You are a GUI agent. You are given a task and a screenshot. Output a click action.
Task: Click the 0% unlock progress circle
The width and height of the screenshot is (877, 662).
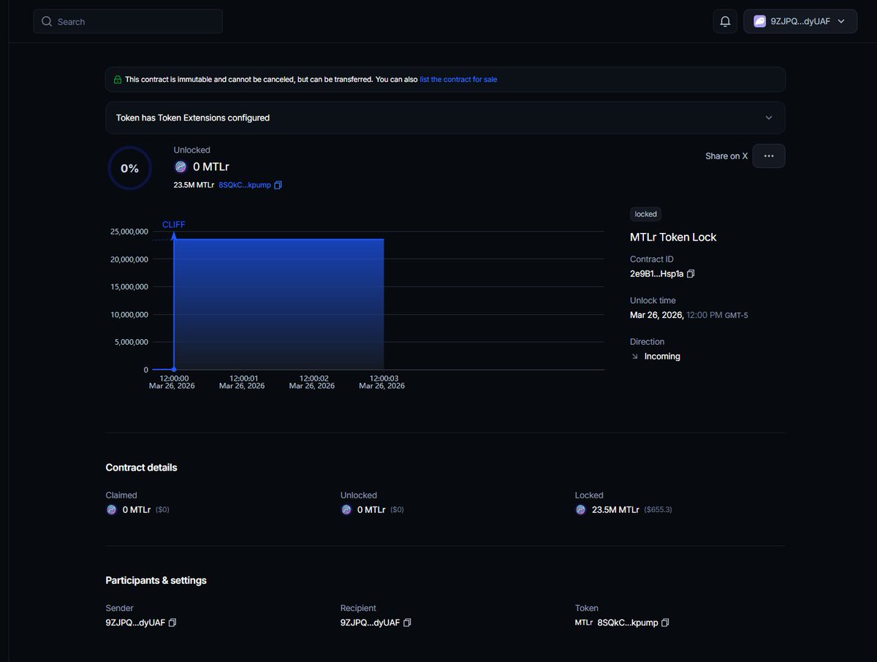pos(129,168)
